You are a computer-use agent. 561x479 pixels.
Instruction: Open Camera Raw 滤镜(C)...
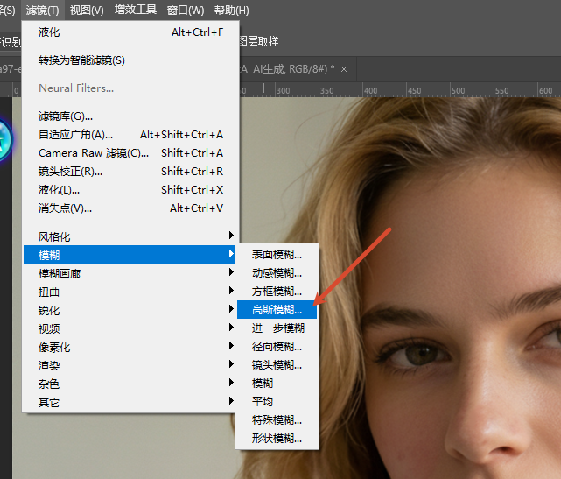tap(130, 153)
